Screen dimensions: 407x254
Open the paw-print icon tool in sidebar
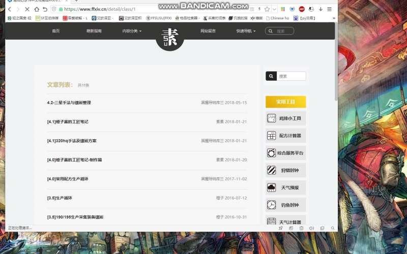(x=285, y=118)
